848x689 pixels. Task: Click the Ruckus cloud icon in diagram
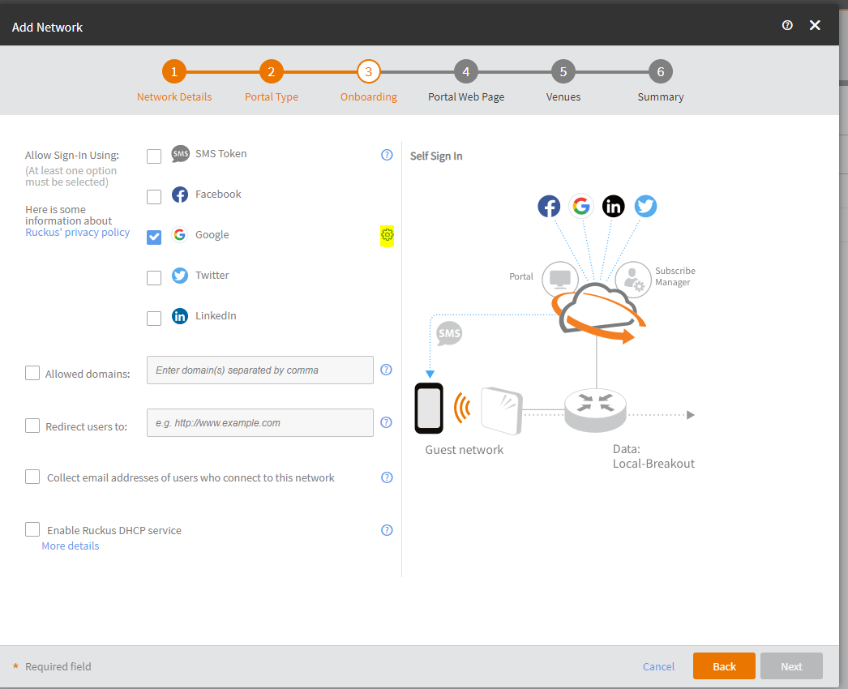(x=598, y=312)
